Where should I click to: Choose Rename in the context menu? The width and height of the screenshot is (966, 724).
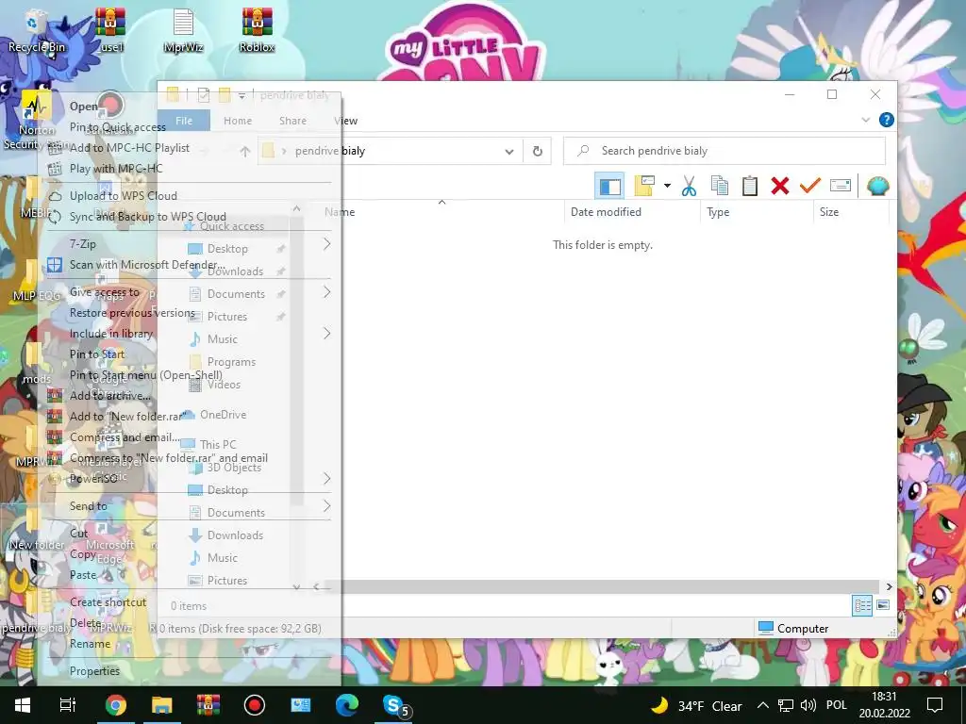[x=90, y=643]
